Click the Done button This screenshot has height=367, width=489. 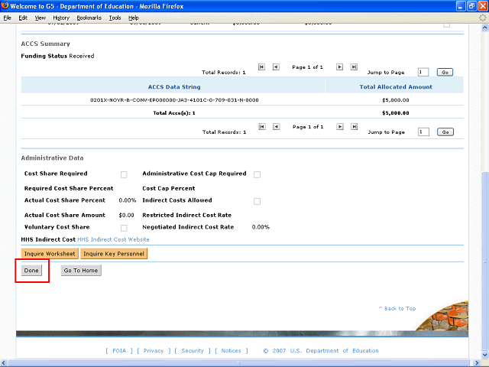[31, 270]
